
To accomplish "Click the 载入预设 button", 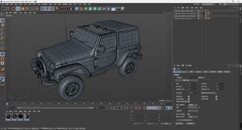I will (179, 124).
